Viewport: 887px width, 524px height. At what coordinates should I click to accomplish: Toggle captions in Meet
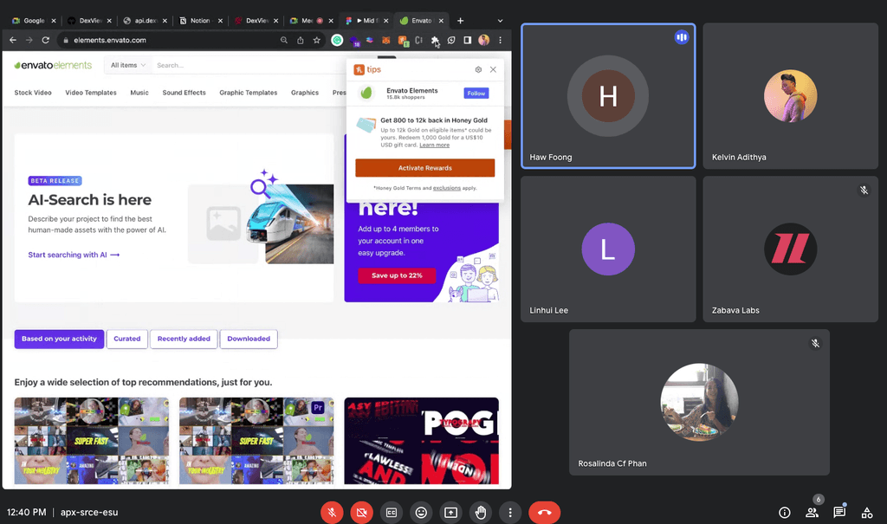392,513
